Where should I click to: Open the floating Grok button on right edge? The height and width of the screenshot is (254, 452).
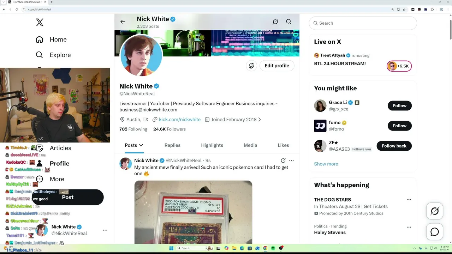(435, 211)
